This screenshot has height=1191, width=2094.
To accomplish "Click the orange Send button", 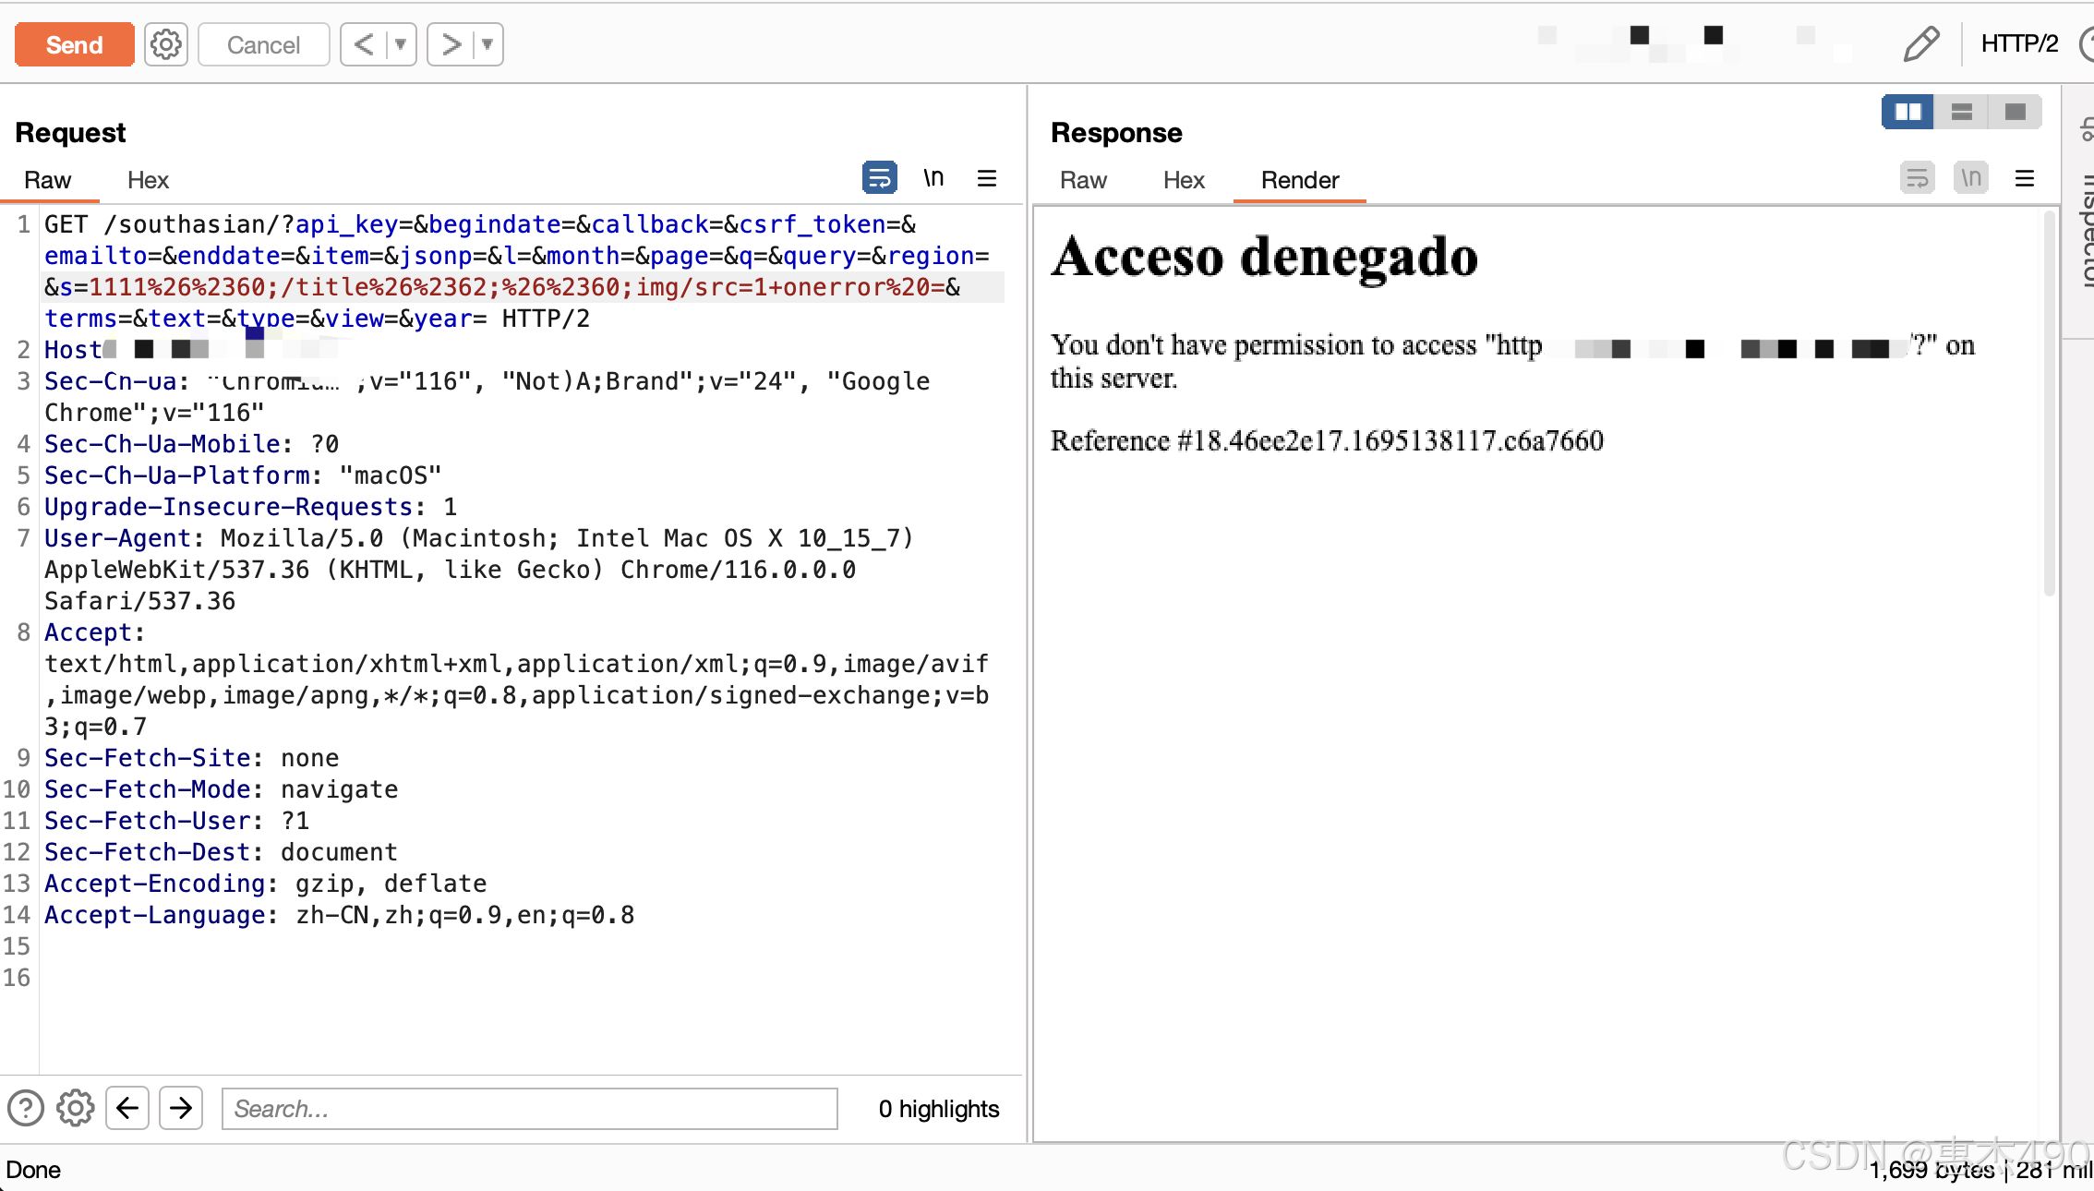I will (74, 44).
